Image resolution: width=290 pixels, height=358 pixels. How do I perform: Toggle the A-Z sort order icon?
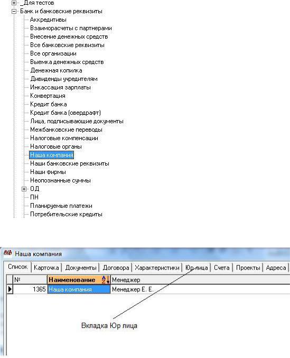[x=105, y=280]
